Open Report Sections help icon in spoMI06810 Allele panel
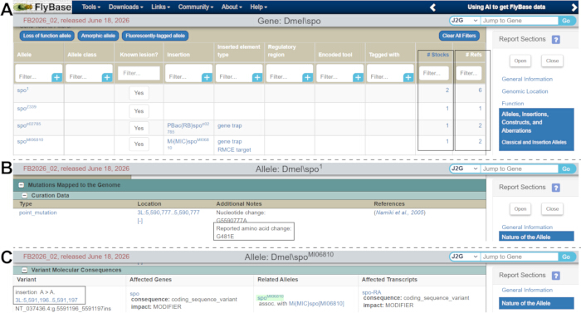581x313 pixels. pos(556,275)
